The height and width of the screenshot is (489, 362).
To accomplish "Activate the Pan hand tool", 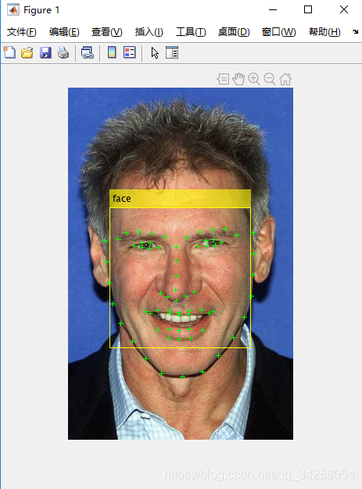I will coord(238,79).
